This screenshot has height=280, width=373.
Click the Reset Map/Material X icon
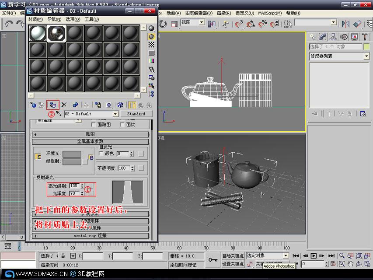pyautogui.click(x=64, y=105)
